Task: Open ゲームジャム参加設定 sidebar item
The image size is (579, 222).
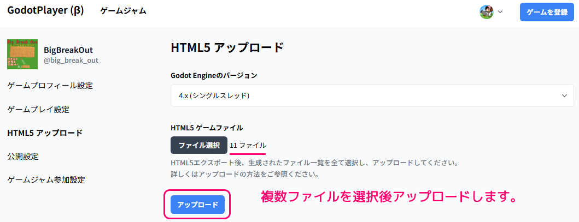Action: click(x=46, y=180)
